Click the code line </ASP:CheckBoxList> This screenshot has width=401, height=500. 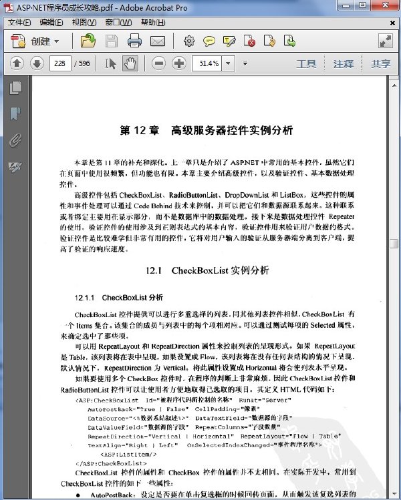point(111,463)
